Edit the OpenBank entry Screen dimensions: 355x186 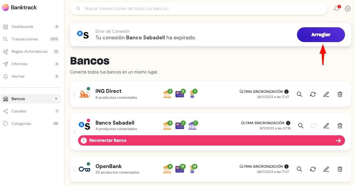pos(326,169)
